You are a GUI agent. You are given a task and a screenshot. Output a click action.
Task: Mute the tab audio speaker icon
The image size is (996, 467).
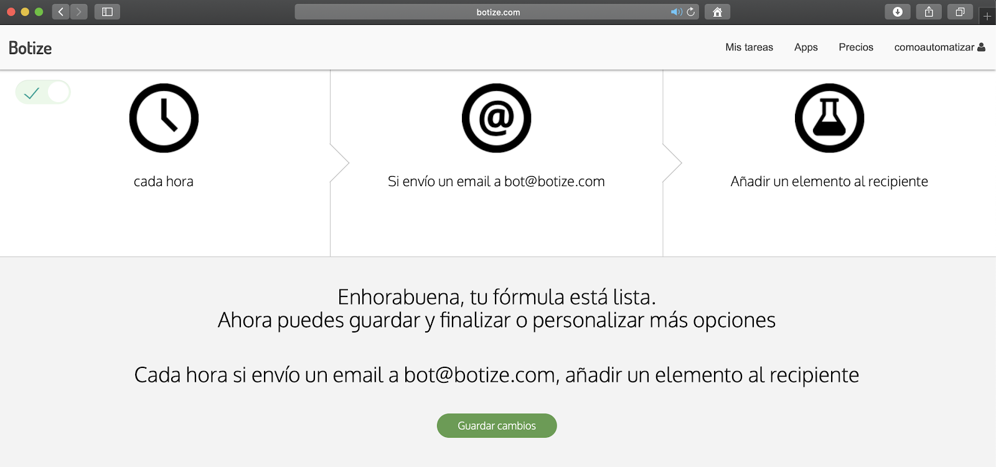[x=676, y=12]
